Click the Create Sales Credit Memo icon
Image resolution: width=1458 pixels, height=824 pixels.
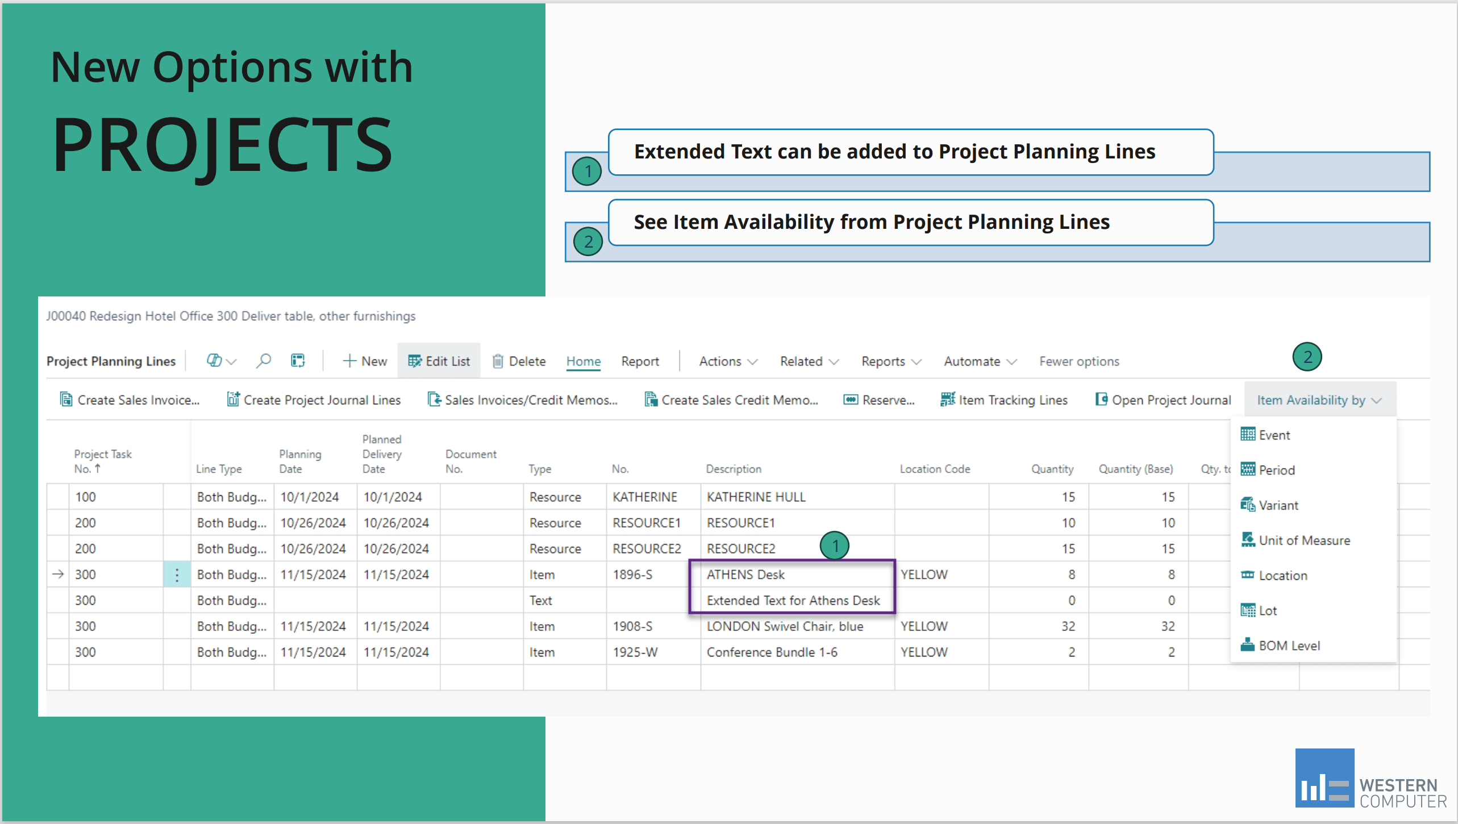(x=651, y=399)
